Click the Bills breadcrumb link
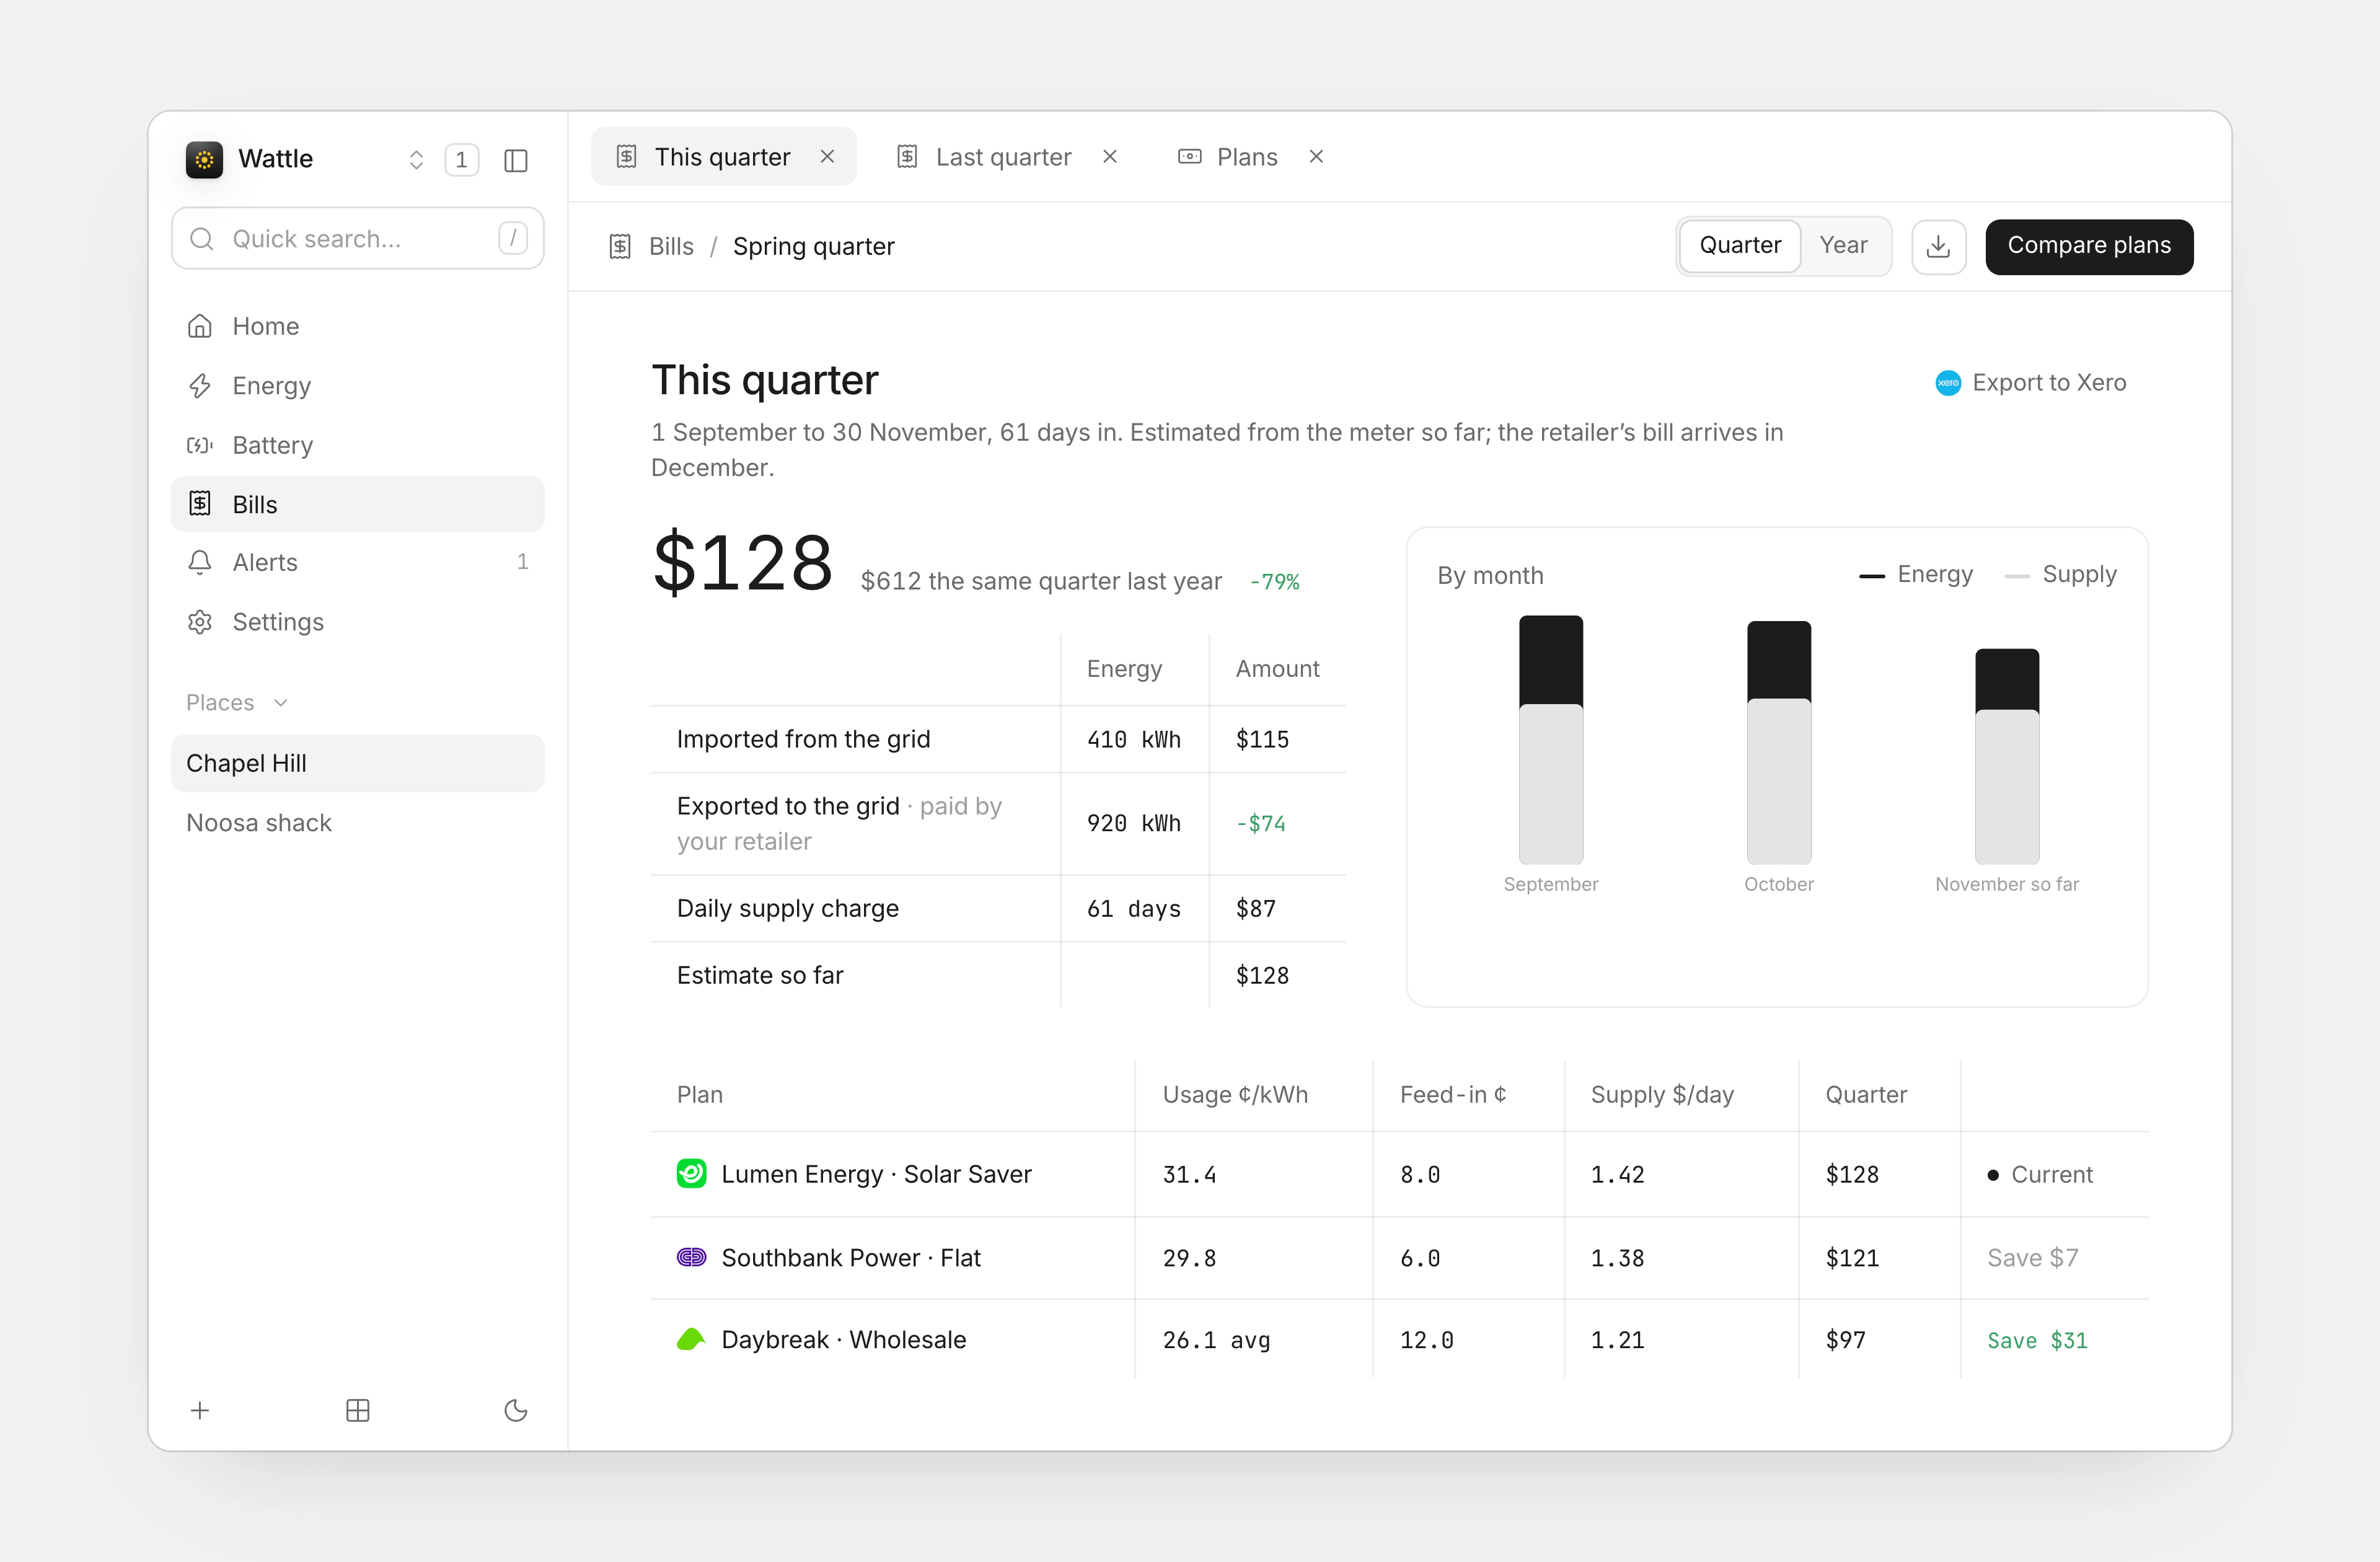The height and width of the screenshot is (1562, 2380). click(x=671, y=247)
